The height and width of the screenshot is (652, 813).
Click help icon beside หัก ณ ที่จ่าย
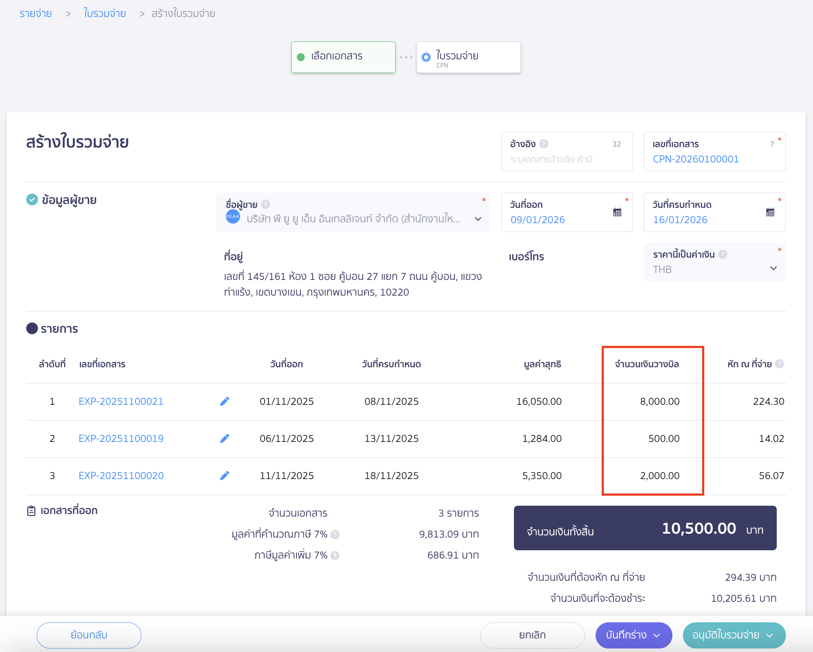click(779, 364)
